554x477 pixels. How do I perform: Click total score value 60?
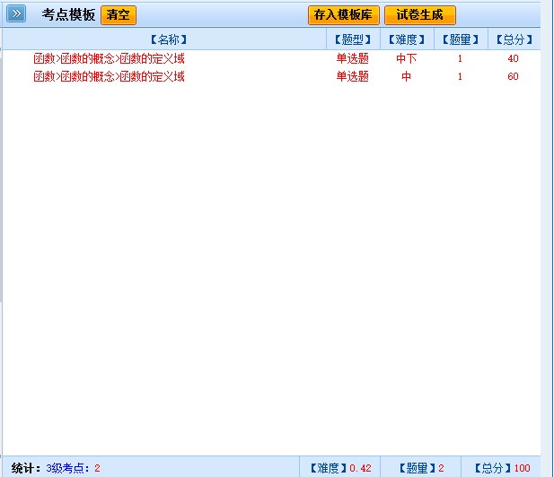(x=513, y=76)
